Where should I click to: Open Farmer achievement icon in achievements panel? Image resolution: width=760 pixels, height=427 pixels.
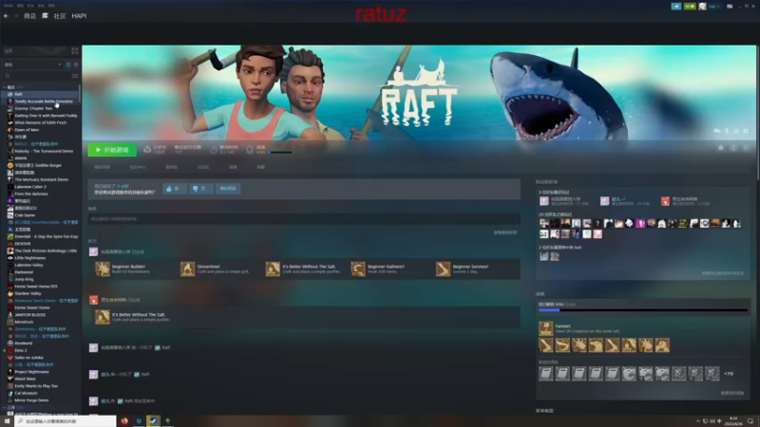[545, 328]
